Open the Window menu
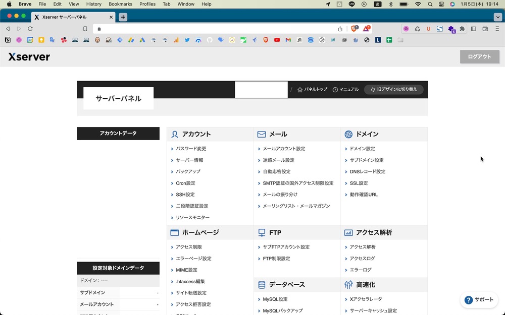The height and width of the screenshot is (315, 505). pos(186,4)
